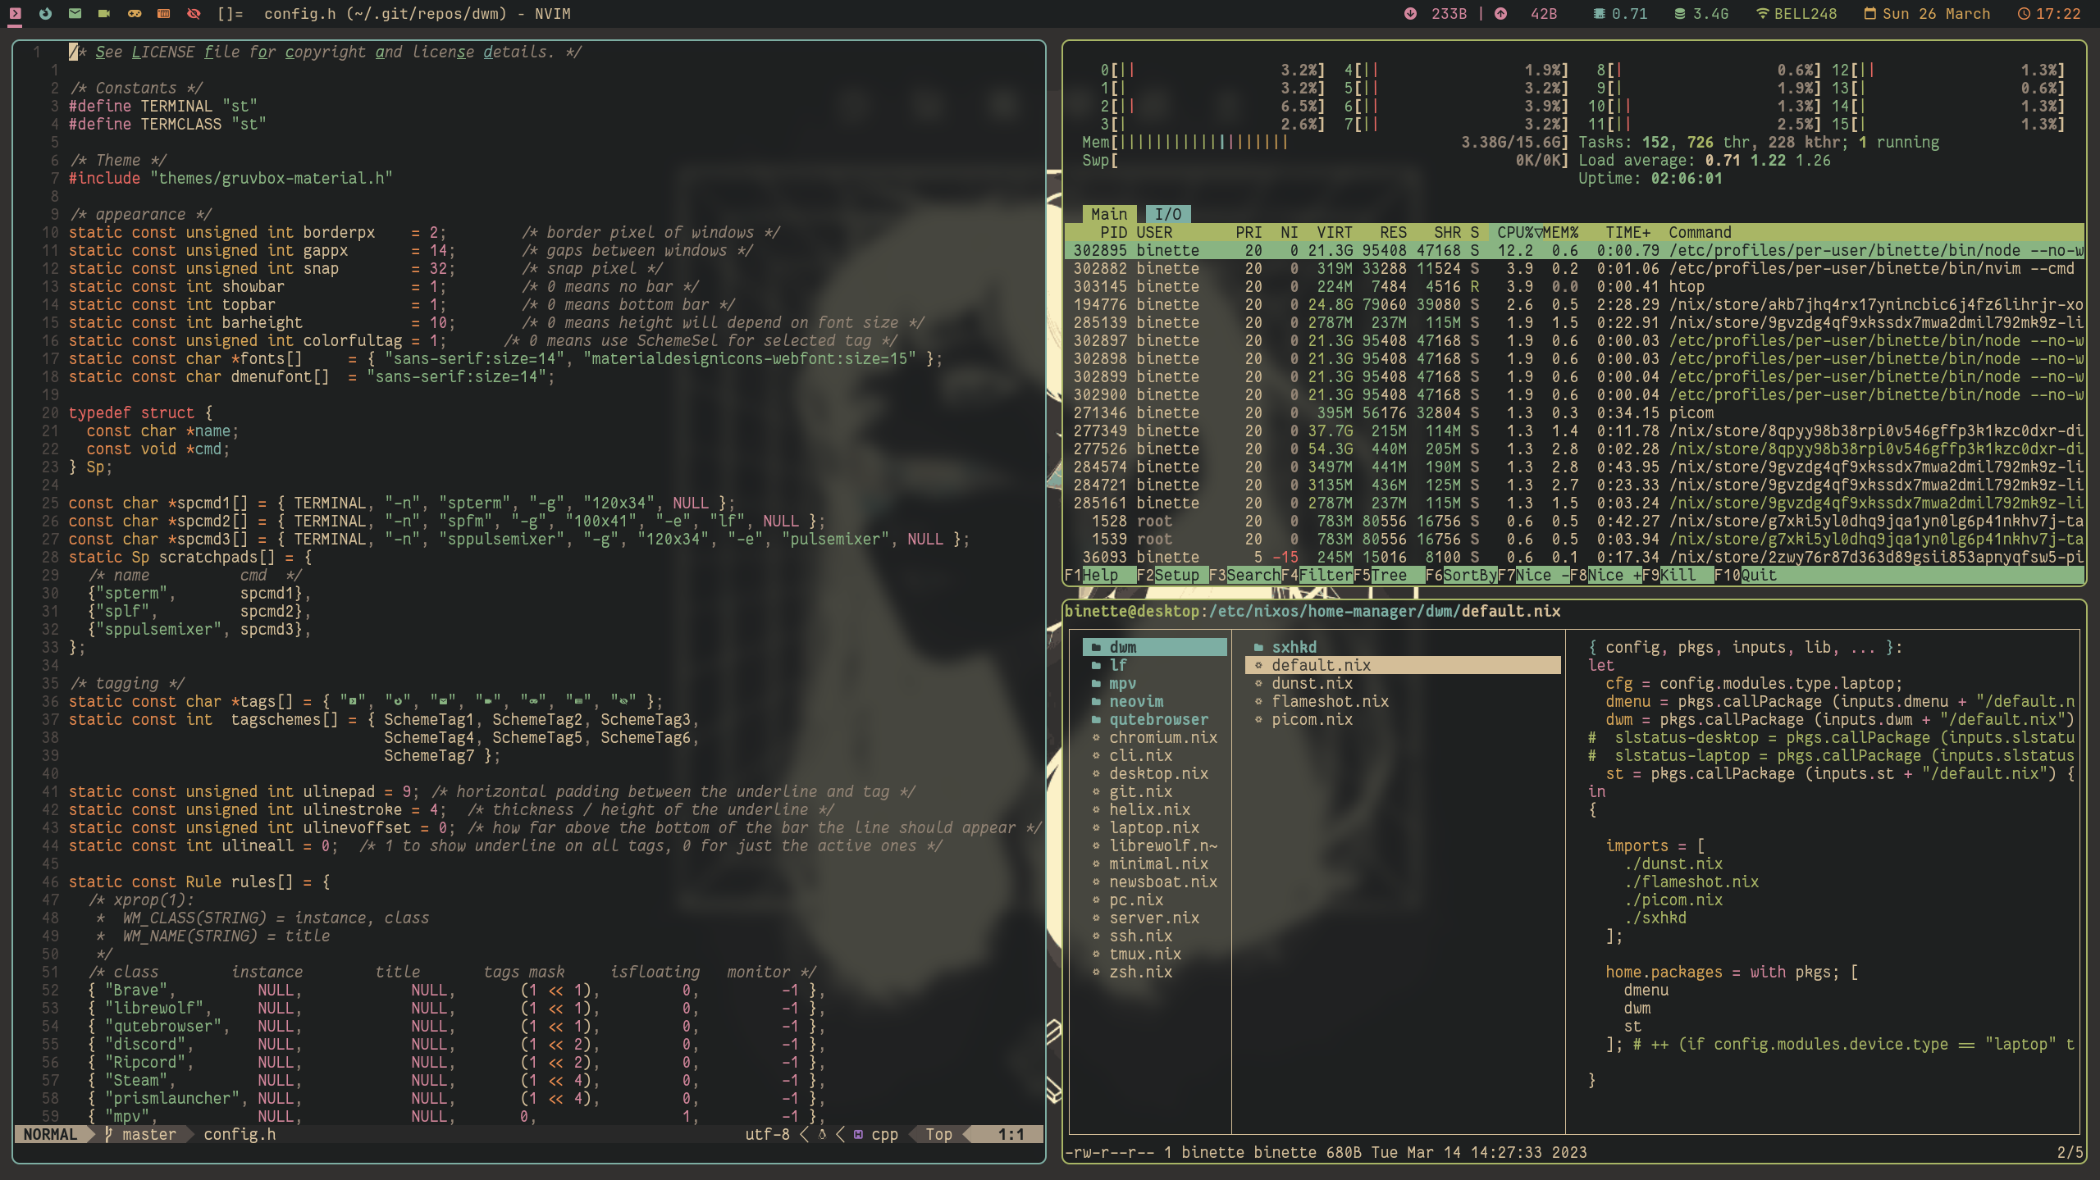Viewport: 2100px width, 1180px height.
Task: Toggle htop F5 Tree view
Action: (x=1388, y=576)
